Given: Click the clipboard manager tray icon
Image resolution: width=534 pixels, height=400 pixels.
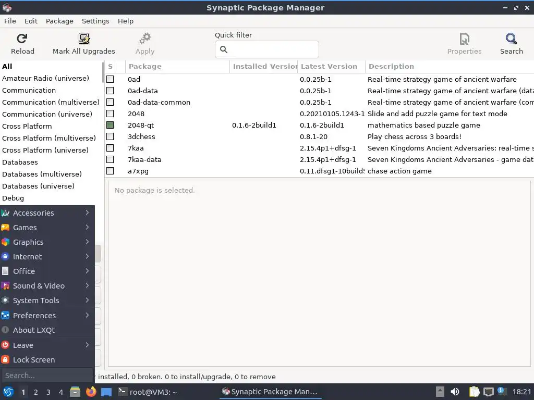Looking at the screenshot, I should pyautogui.click(x=474, y=392).
